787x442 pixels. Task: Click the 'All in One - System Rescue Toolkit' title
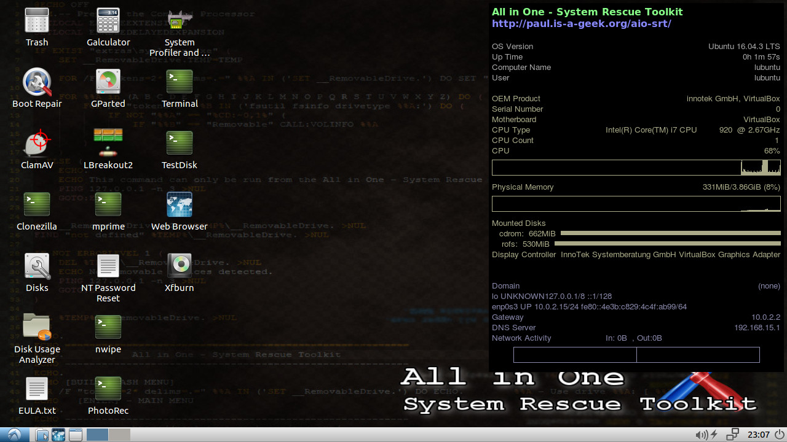587,12
